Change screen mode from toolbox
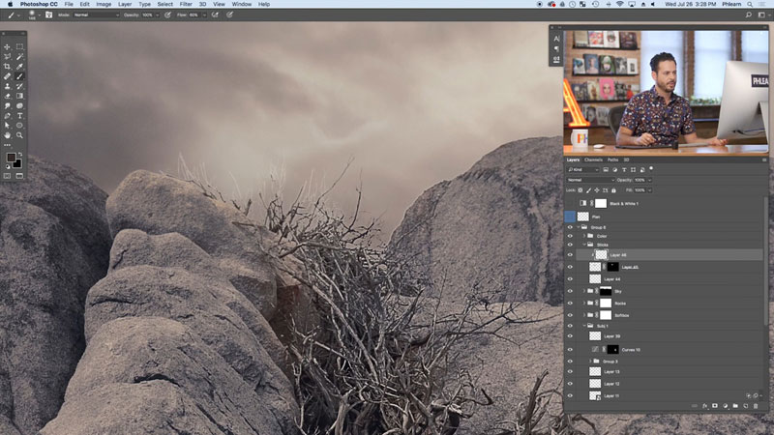 (19, 176)
